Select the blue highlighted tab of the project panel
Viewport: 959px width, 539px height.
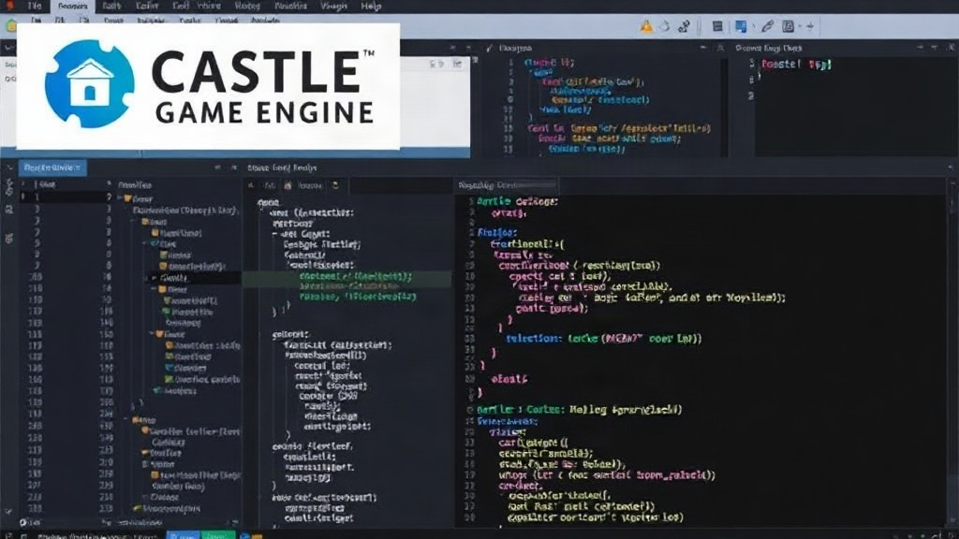52,168
